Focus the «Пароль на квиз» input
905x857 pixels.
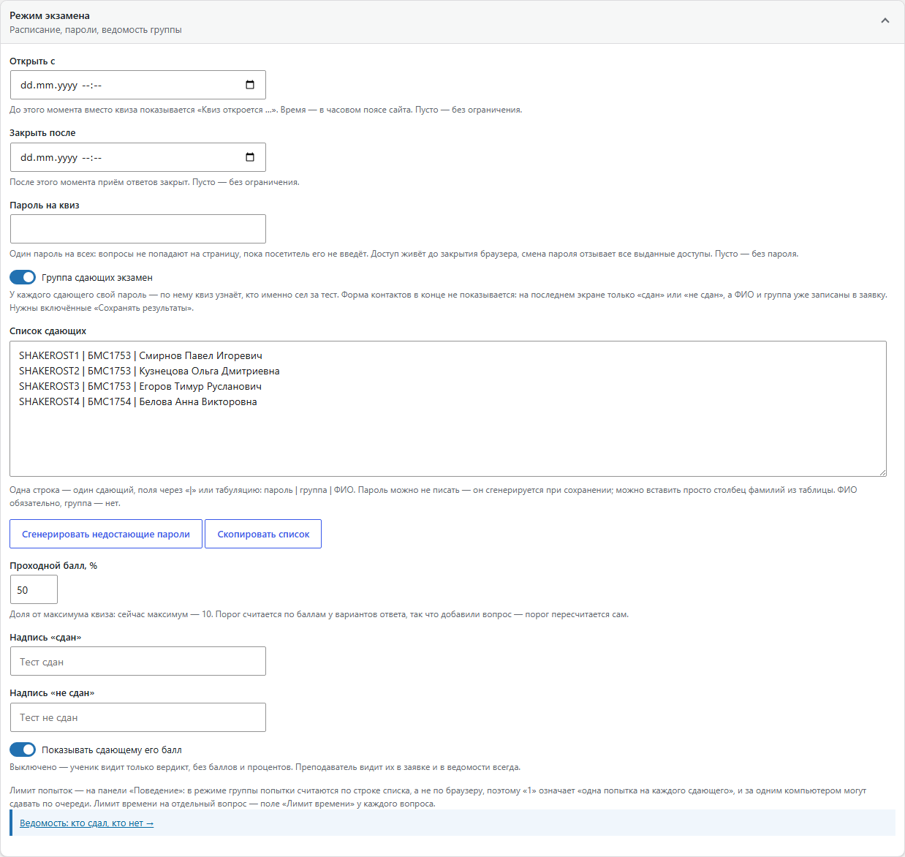pos(138,229)
